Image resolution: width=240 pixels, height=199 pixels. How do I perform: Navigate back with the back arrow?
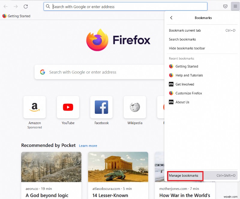(x=5, y=6)
